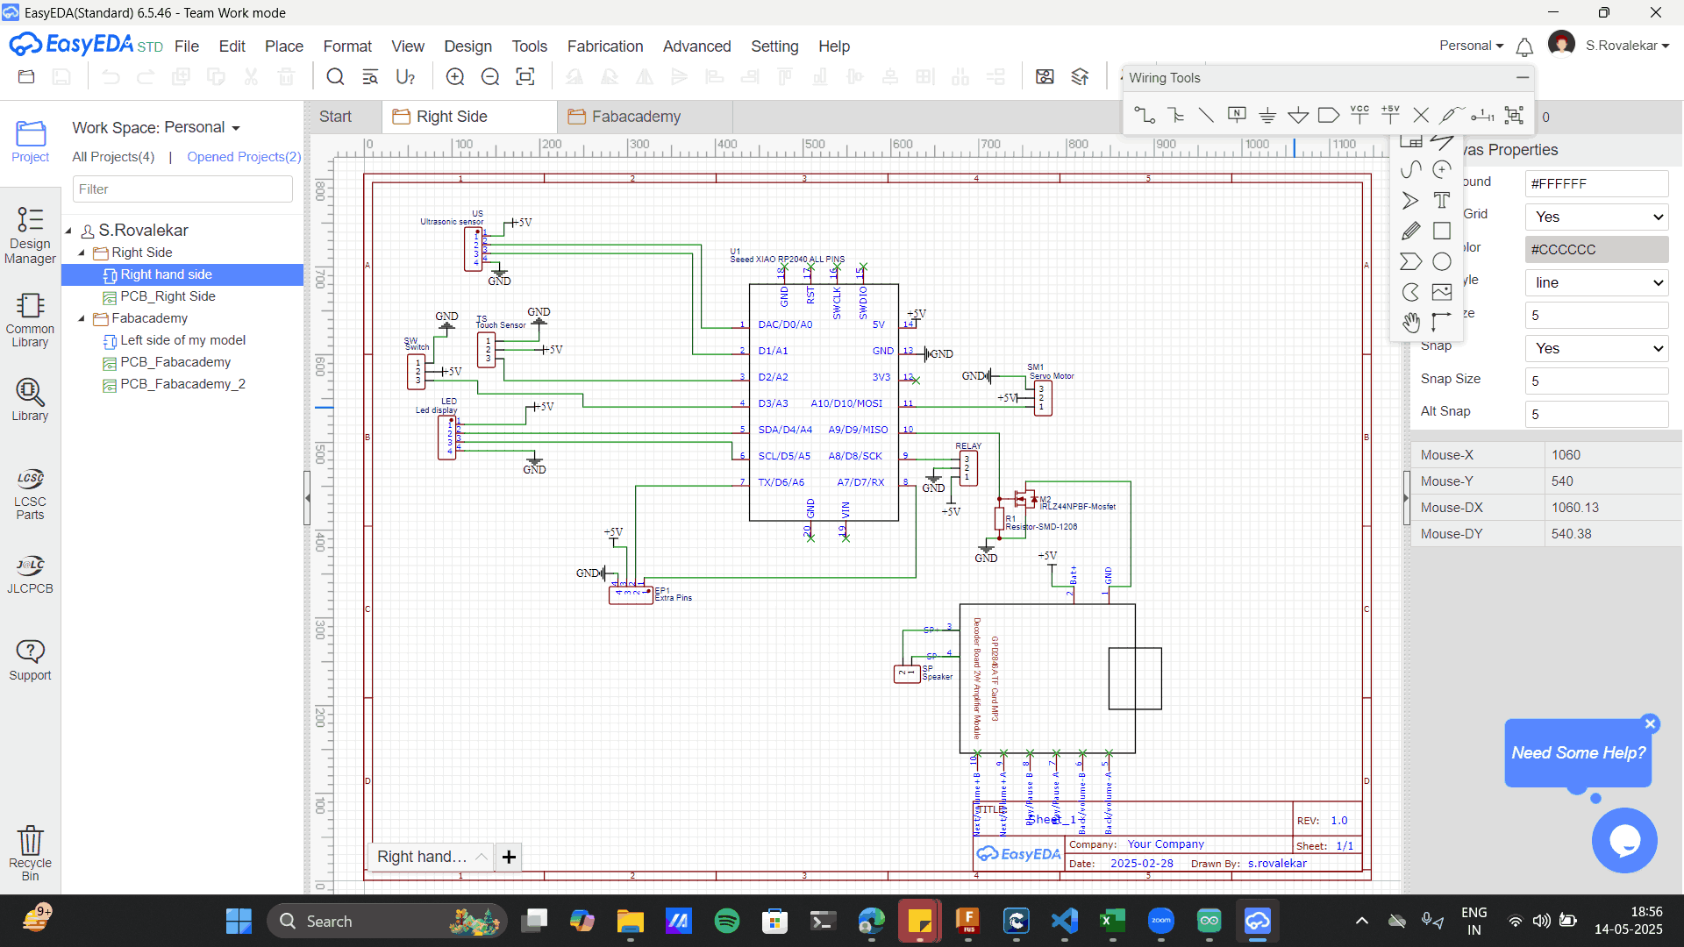Open the Grid Style line dropdown
The image size is (1684, 947).
(x=1596, y=282)
